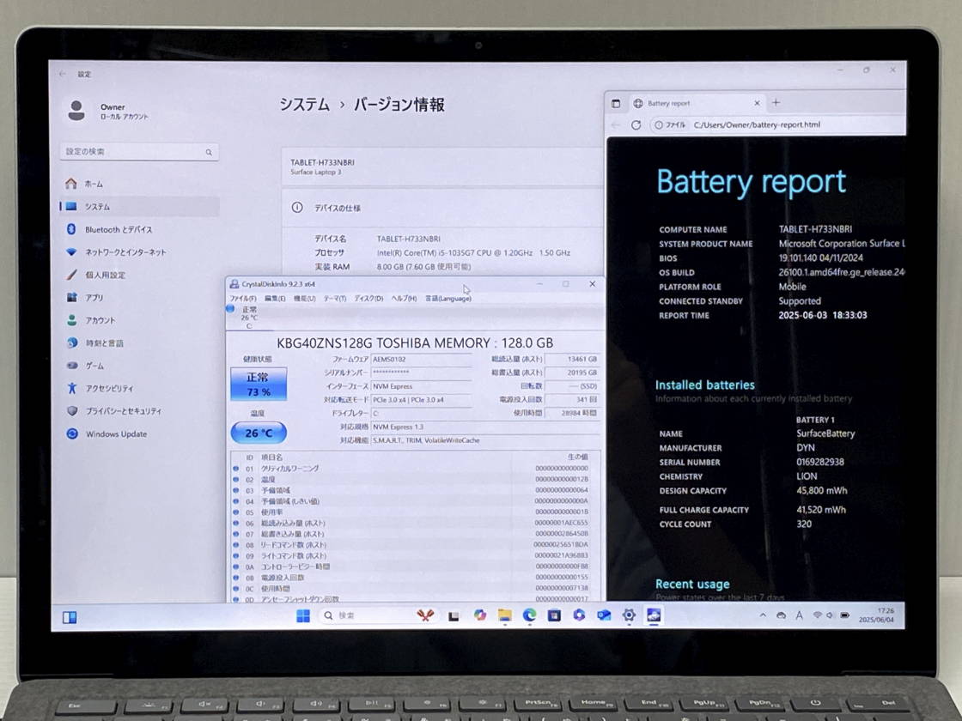Open the battery status tray icon
The width and height of the screenshot is (962, 721).
pos(845,615)
